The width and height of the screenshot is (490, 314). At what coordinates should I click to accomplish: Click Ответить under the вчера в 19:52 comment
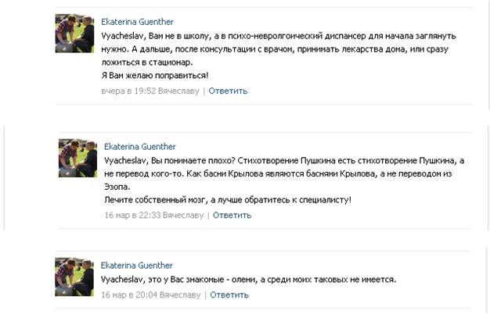click(228, 91)
